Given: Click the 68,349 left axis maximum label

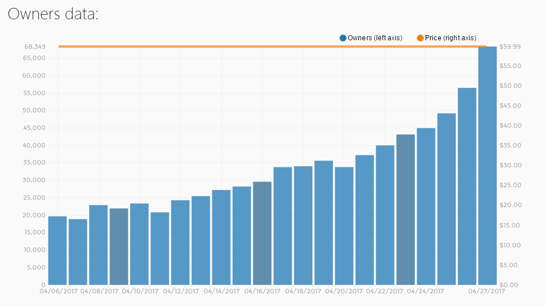Looking at the screenshot, I should (35, 47).
